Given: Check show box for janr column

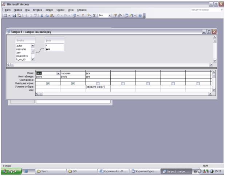Looking at the screenshot, I should [x=98, y=83].
